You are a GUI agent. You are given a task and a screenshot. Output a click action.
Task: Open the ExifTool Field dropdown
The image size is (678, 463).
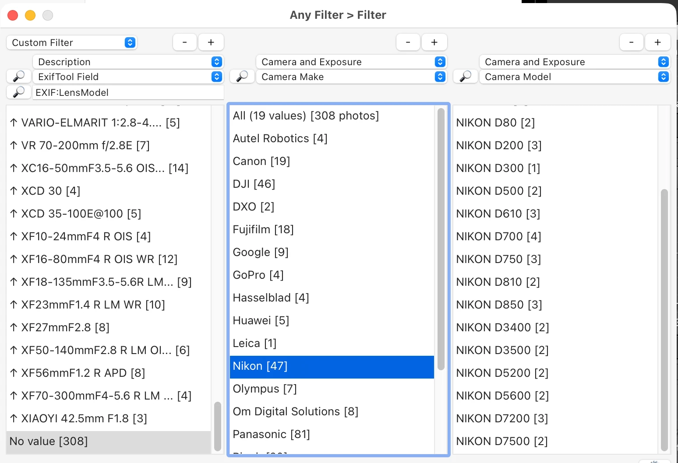[128, 77]
